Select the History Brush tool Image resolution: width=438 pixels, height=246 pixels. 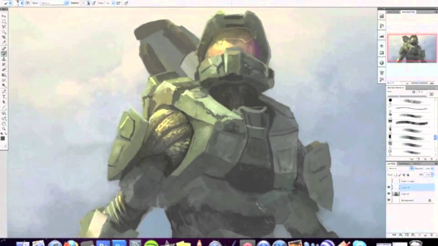pos(4,64)
